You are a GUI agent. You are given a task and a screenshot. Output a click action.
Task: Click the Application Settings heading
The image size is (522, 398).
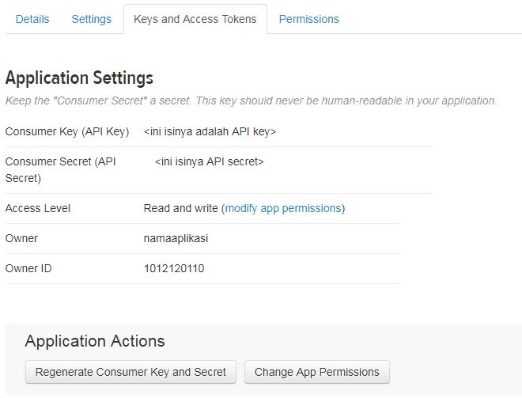point(79,78)
